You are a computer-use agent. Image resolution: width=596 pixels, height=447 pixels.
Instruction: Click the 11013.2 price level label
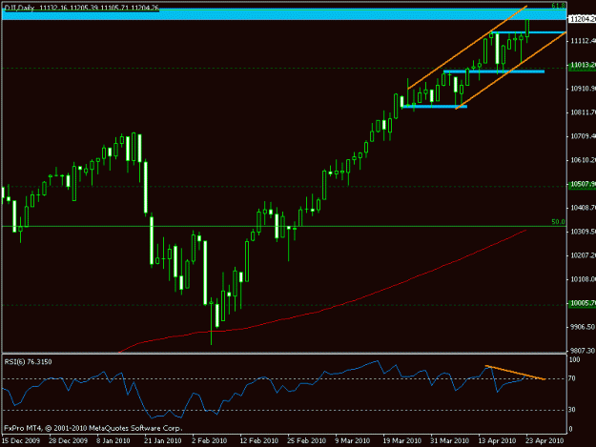pyautogui.click(x=583, y=65)
